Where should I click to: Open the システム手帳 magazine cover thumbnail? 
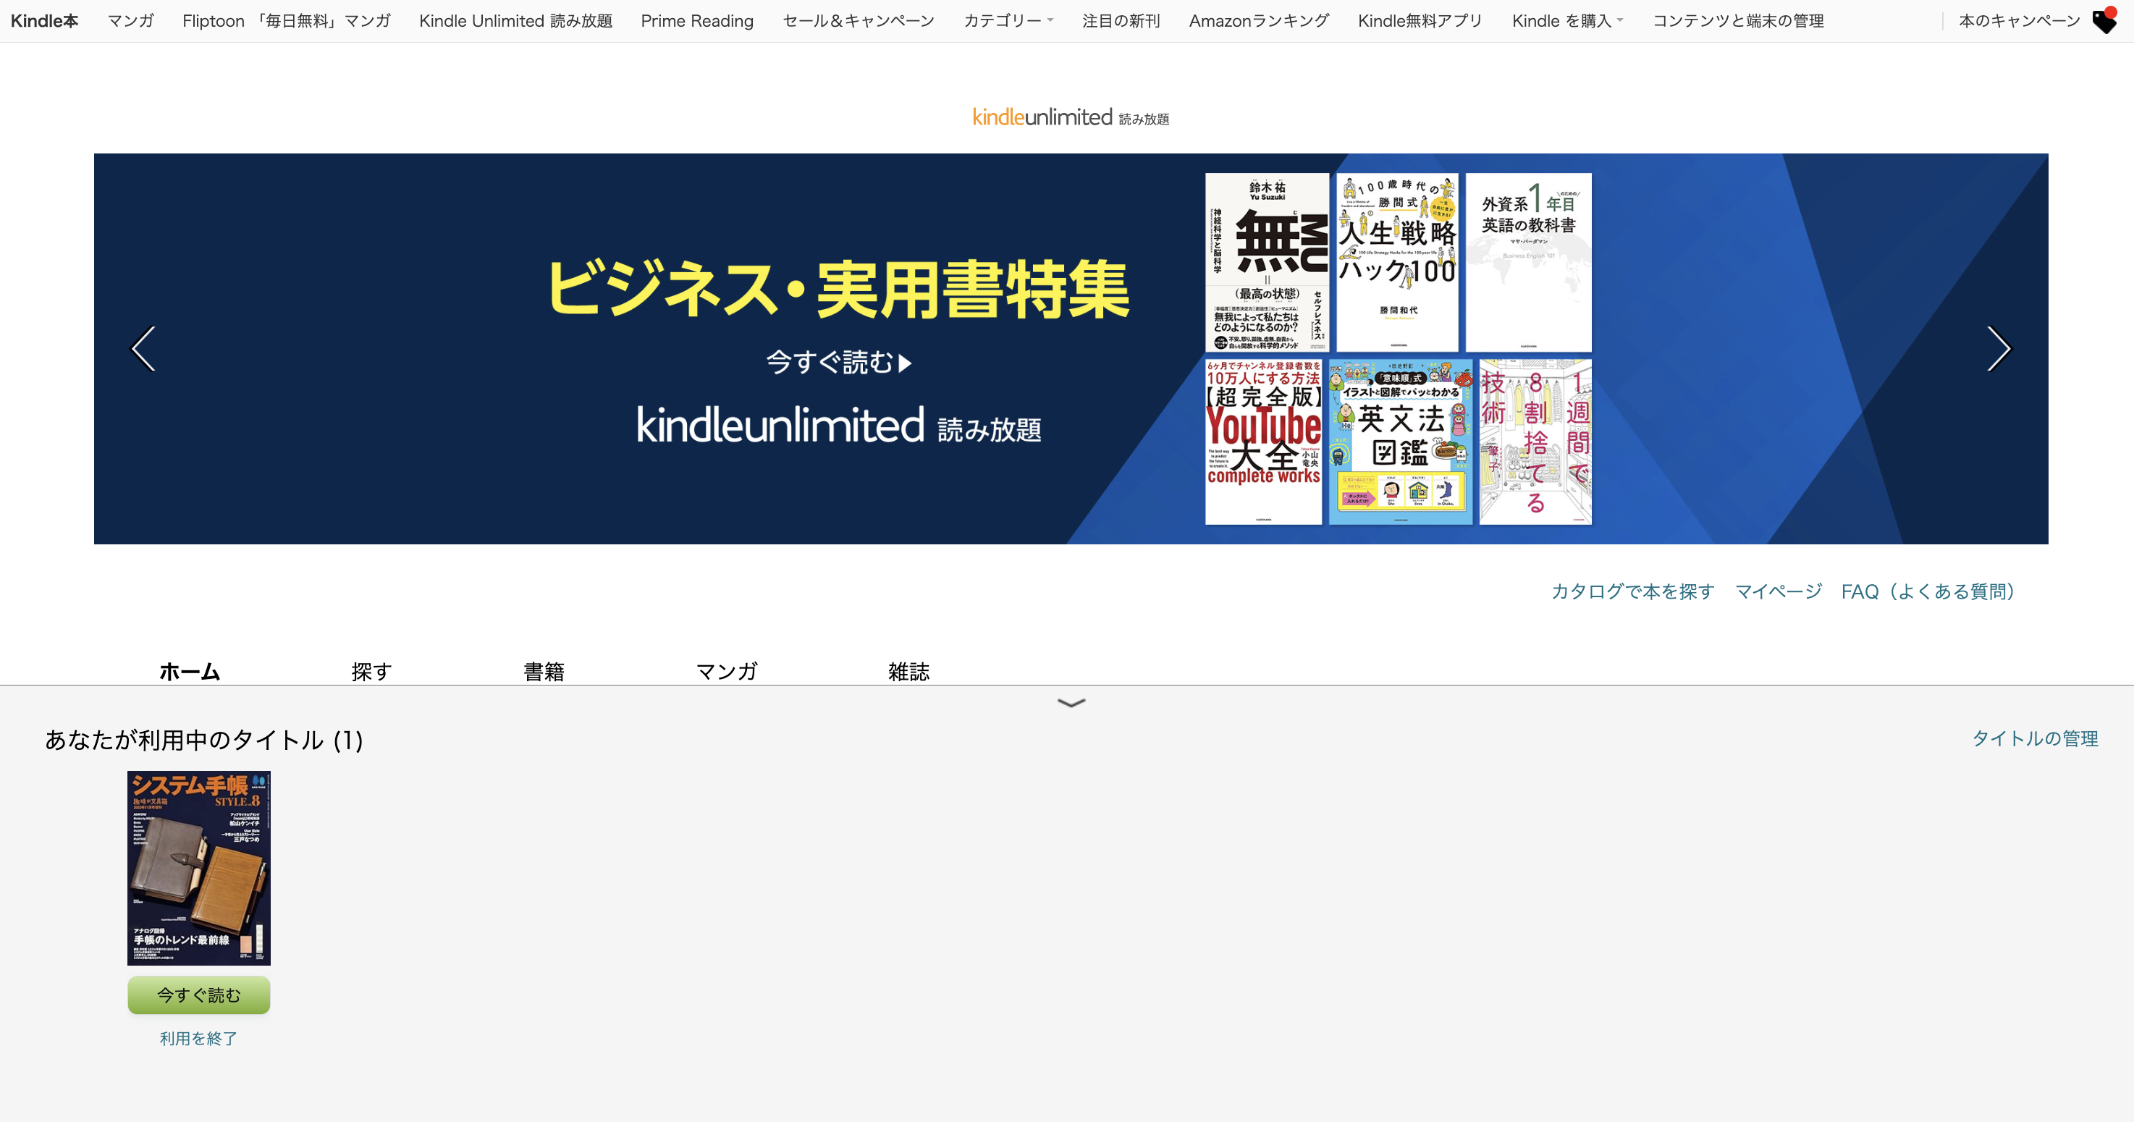point(199,868)
